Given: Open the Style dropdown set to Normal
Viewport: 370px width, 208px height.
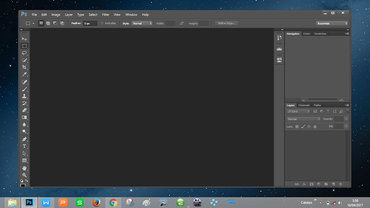Looking at the screenshot, I should tap(142, 23).
